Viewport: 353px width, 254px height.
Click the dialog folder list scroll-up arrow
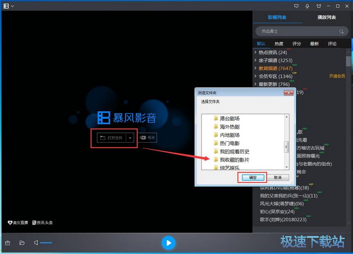click(x=287, y=117)
